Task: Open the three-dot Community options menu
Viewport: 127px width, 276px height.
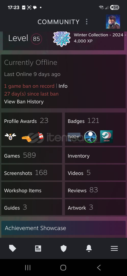Action: click(87, 22)
